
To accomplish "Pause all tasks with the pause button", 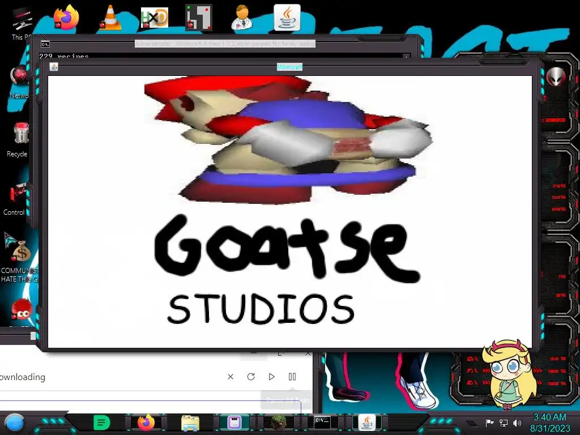I will (x=292, y=377).
